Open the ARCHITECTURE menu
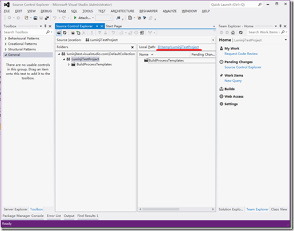Viewport: 294px width, 231px height. 122,11
